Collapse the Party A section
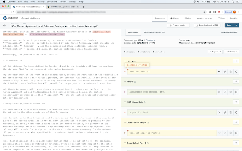 click(x=125, y=61)
